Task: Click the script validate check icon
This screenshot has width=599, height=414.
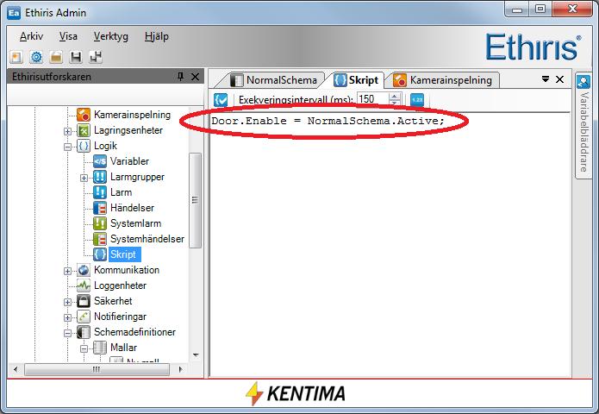Action: pyautogui.click(x=221, y=100)
